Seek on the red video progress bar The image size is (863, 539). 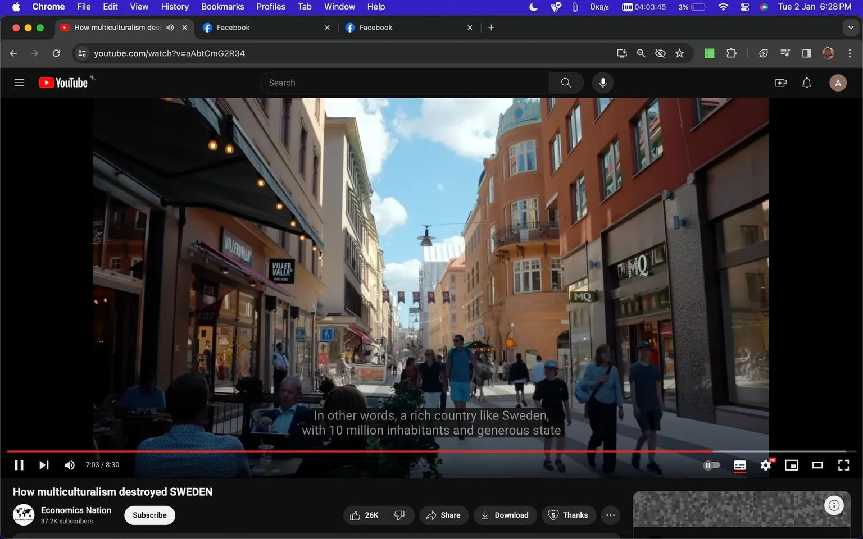pos(360,451)
